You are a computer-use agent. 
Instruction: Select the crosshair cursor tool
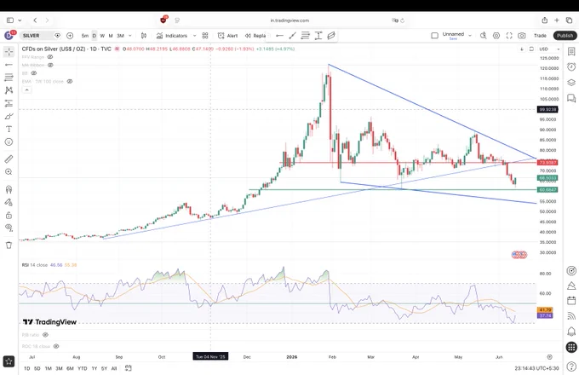pyautogui.click(x=9, y=52)
